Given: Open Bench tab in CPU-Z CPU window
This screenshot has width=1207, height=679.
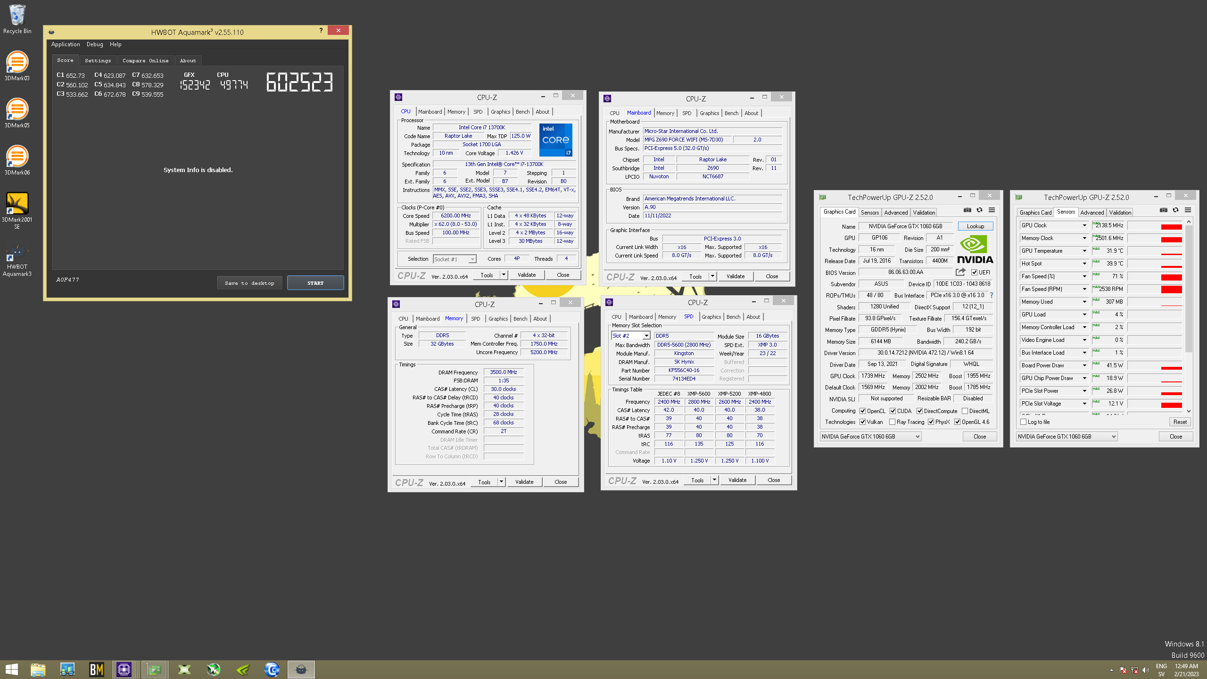Looking at the screenshot, I should tap(522, 112).
